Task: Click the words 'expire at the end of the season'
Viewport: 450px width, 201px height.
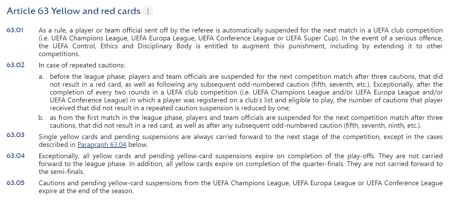Action: pos(86,191)
